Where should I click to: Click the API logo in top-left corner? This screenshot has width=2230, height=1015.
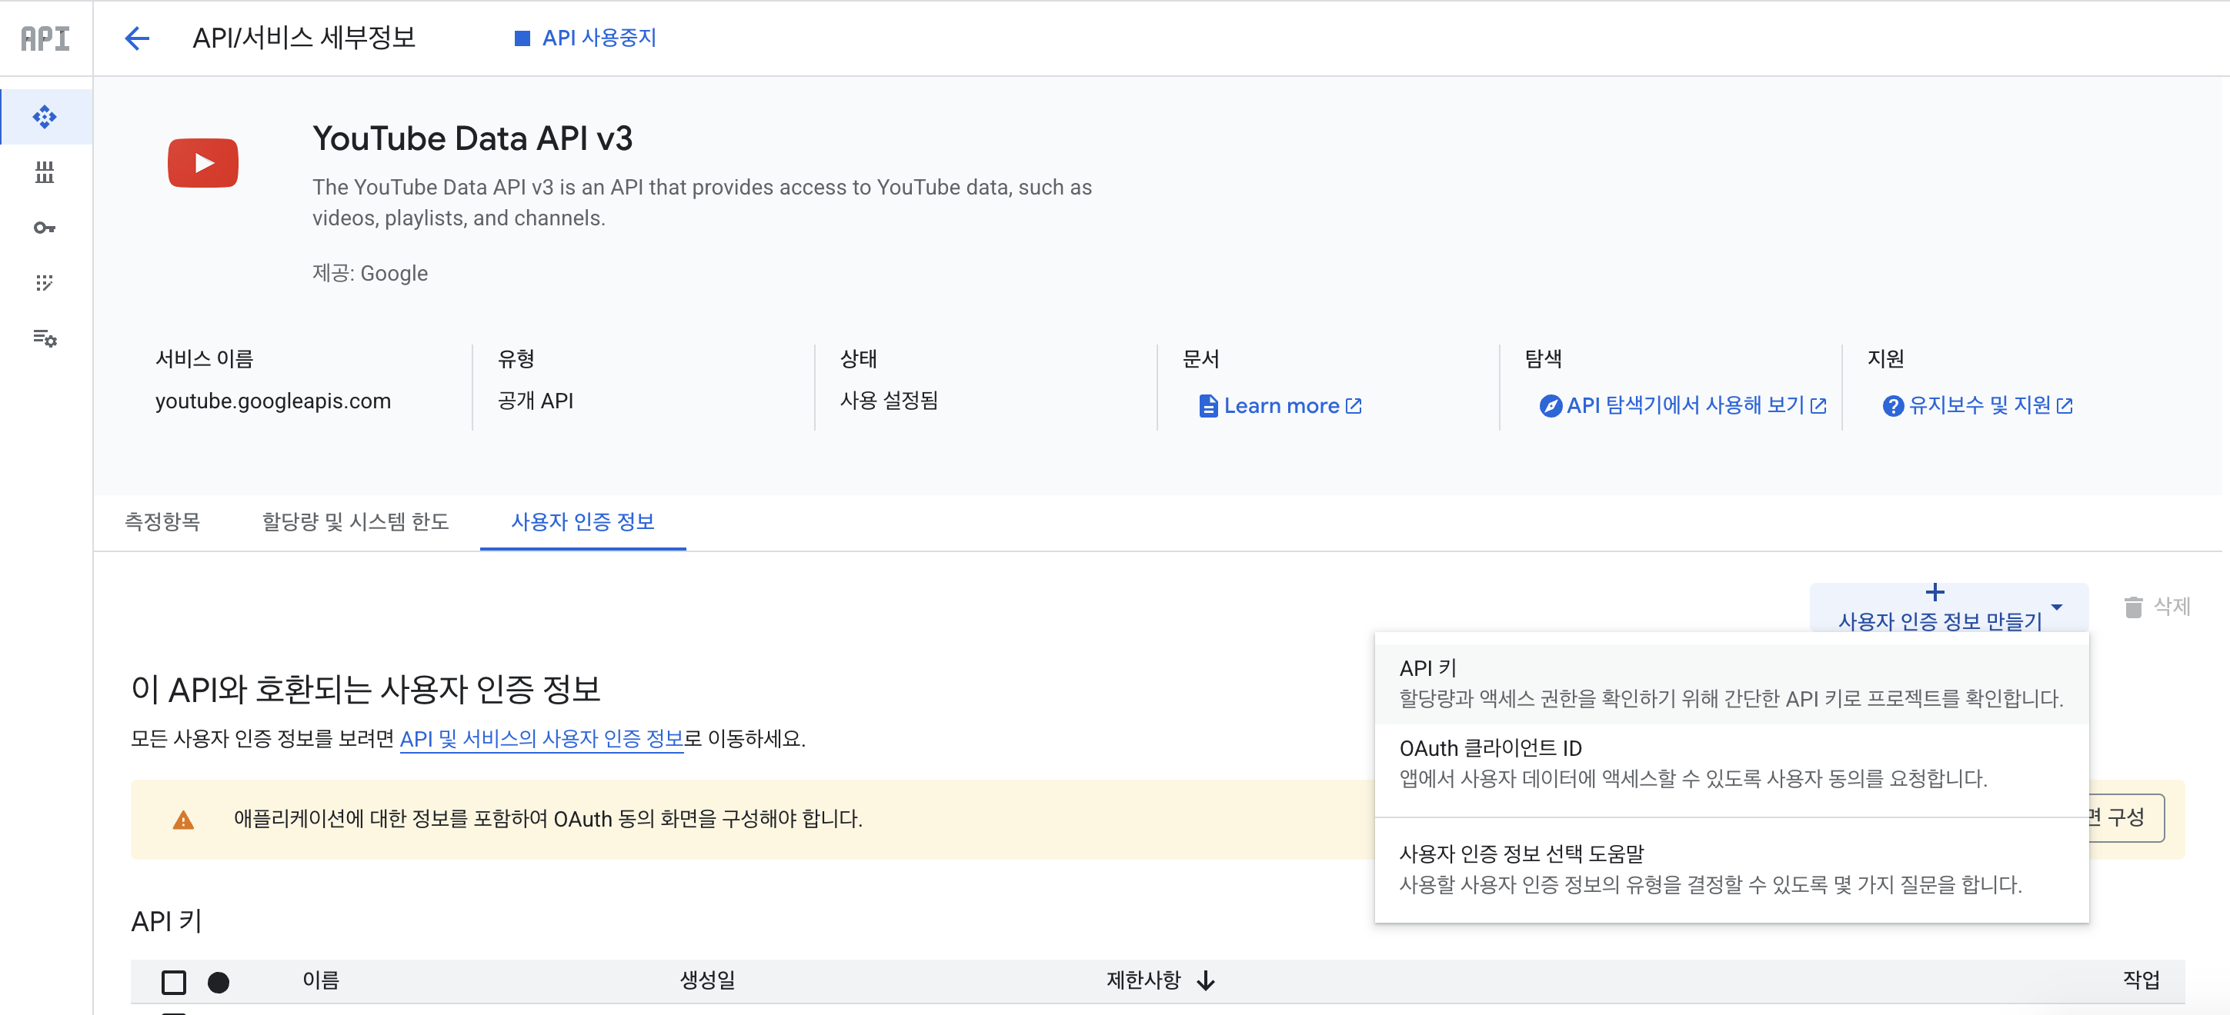(x=45, y=38)
